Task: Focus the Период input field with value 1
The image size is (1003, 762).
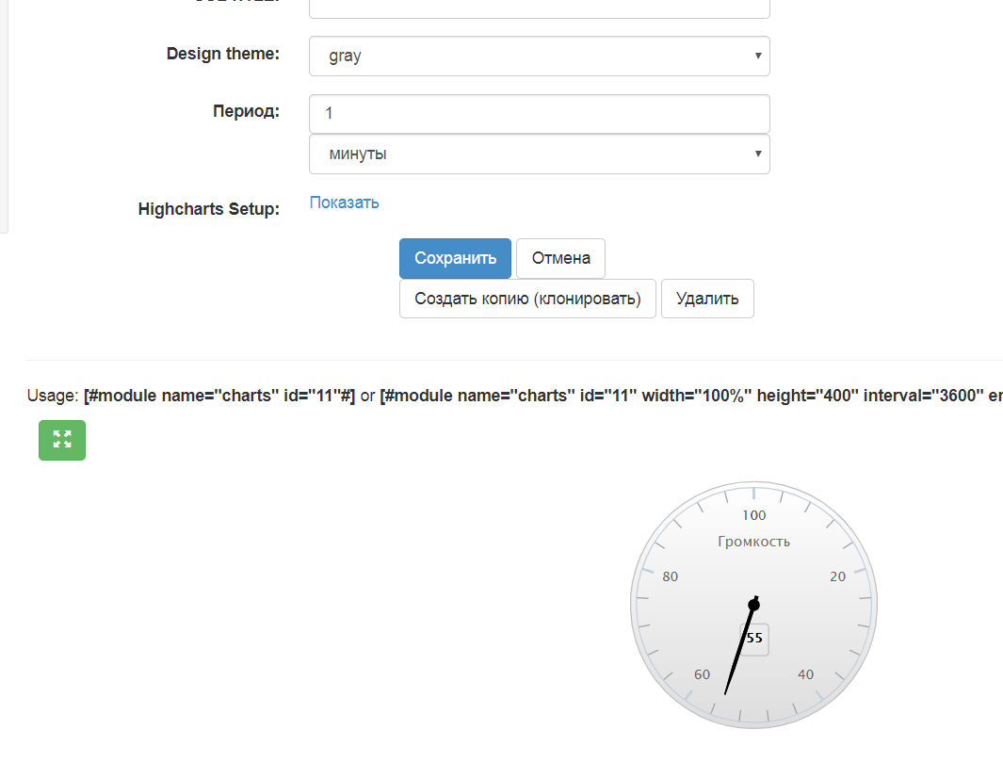Action: 540,114
